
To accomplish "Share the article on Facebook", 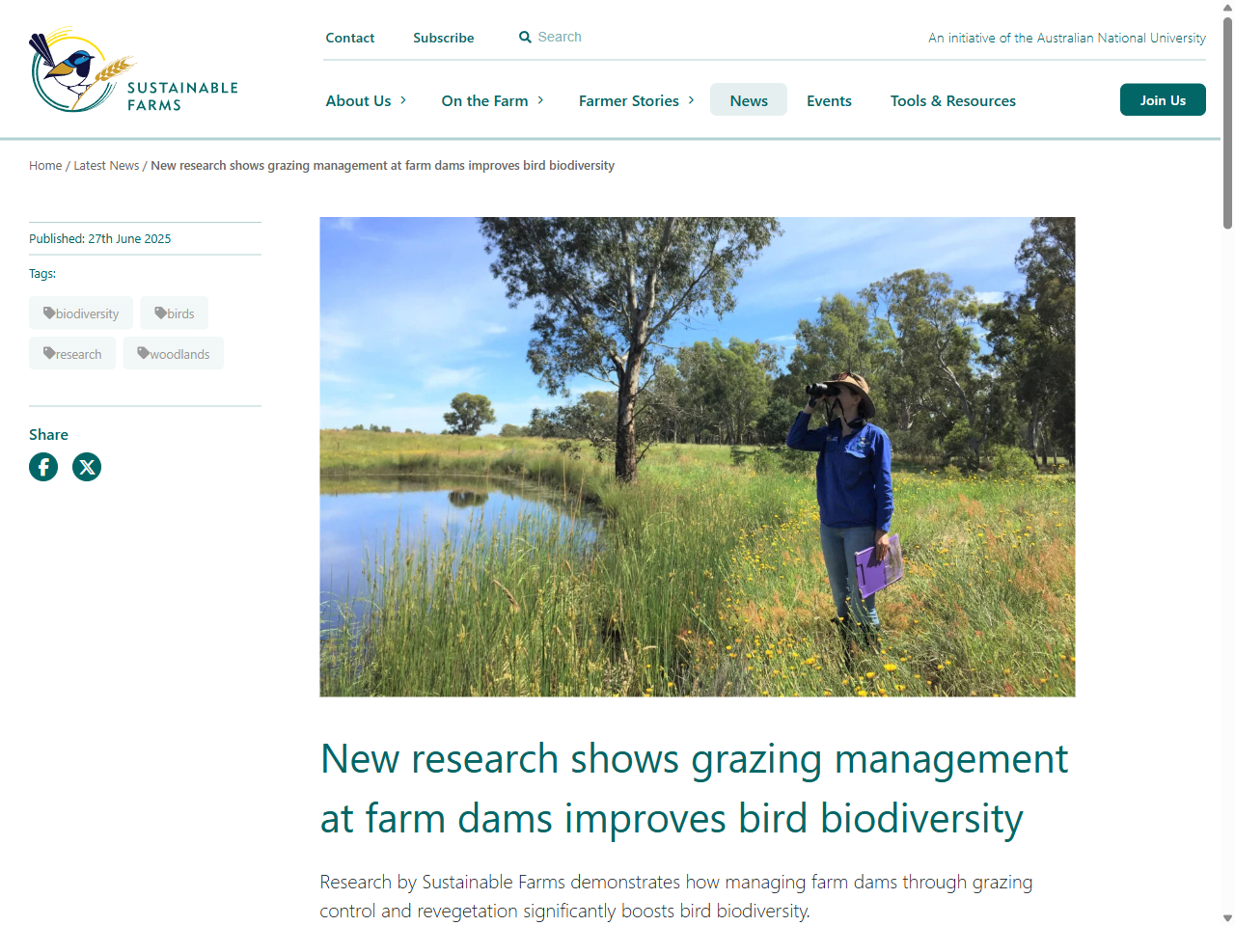I will click(x=43, y=467).
